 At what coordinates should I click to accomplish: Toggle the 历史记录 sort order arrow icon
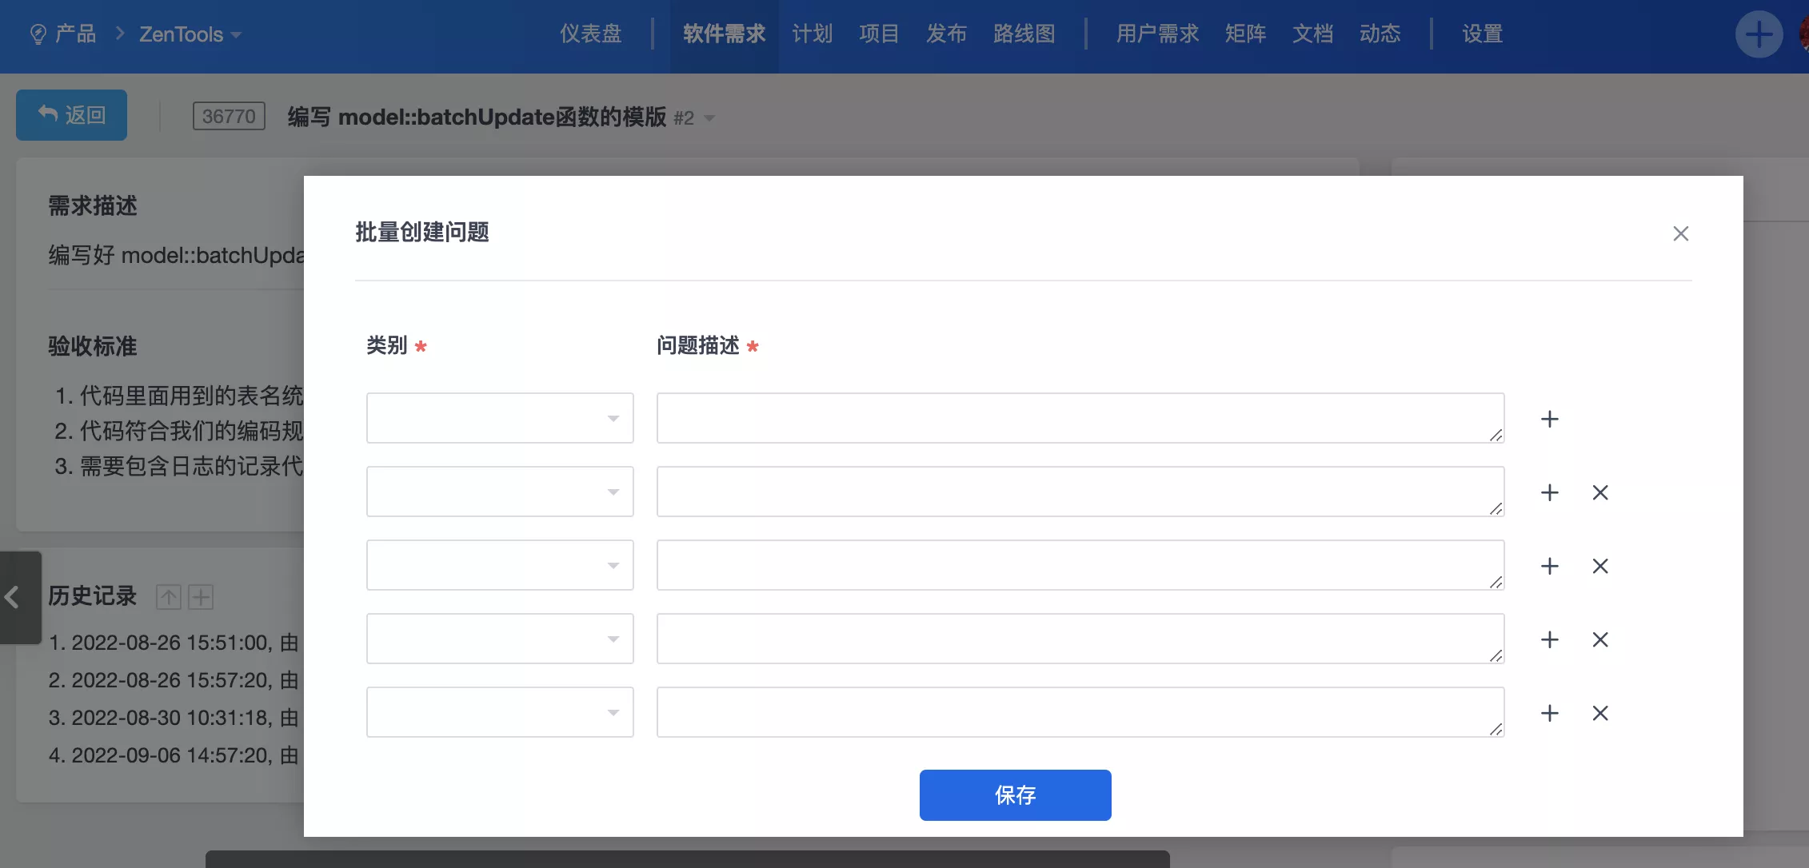pyautogui.click(x=168, y=597)
